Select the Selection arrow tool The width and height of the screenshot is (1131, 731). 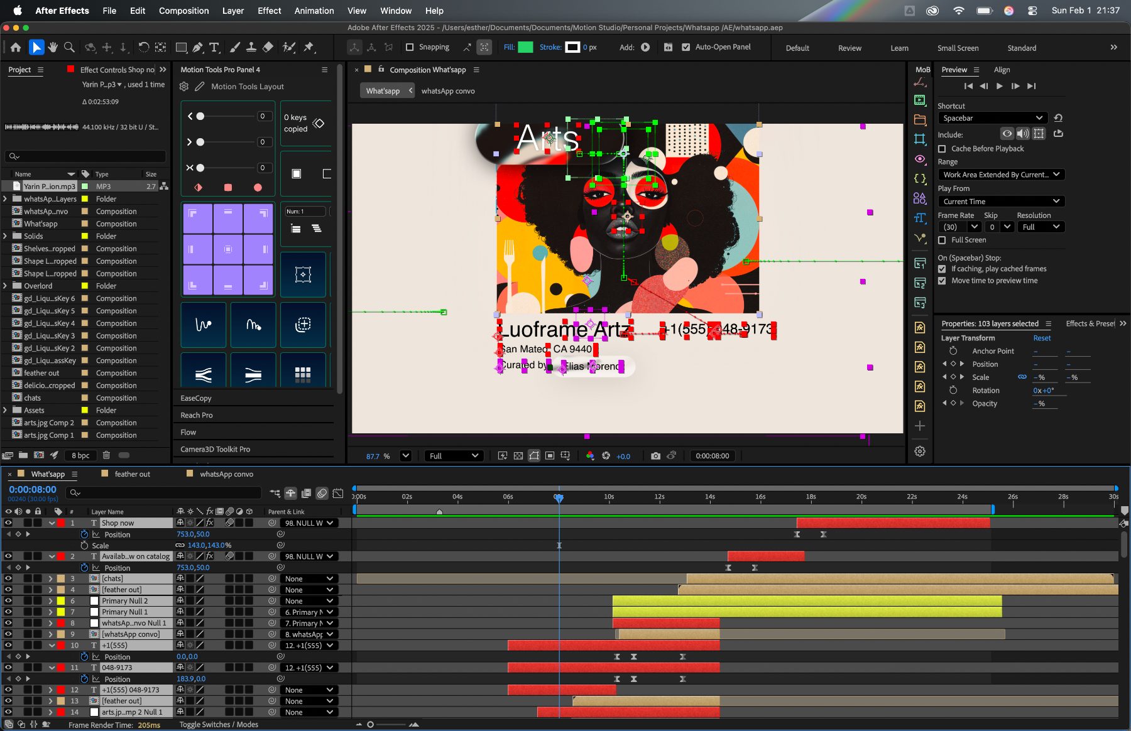pyautogui.click(x=36, y=47)
